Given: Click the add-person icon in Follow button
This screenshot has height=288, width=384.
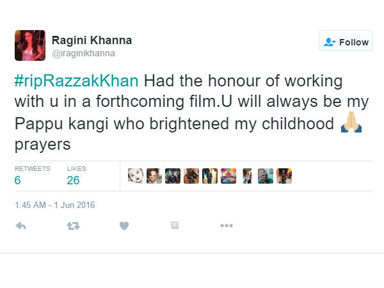Looking at the screenshot, I should click(x=330, y=42).
